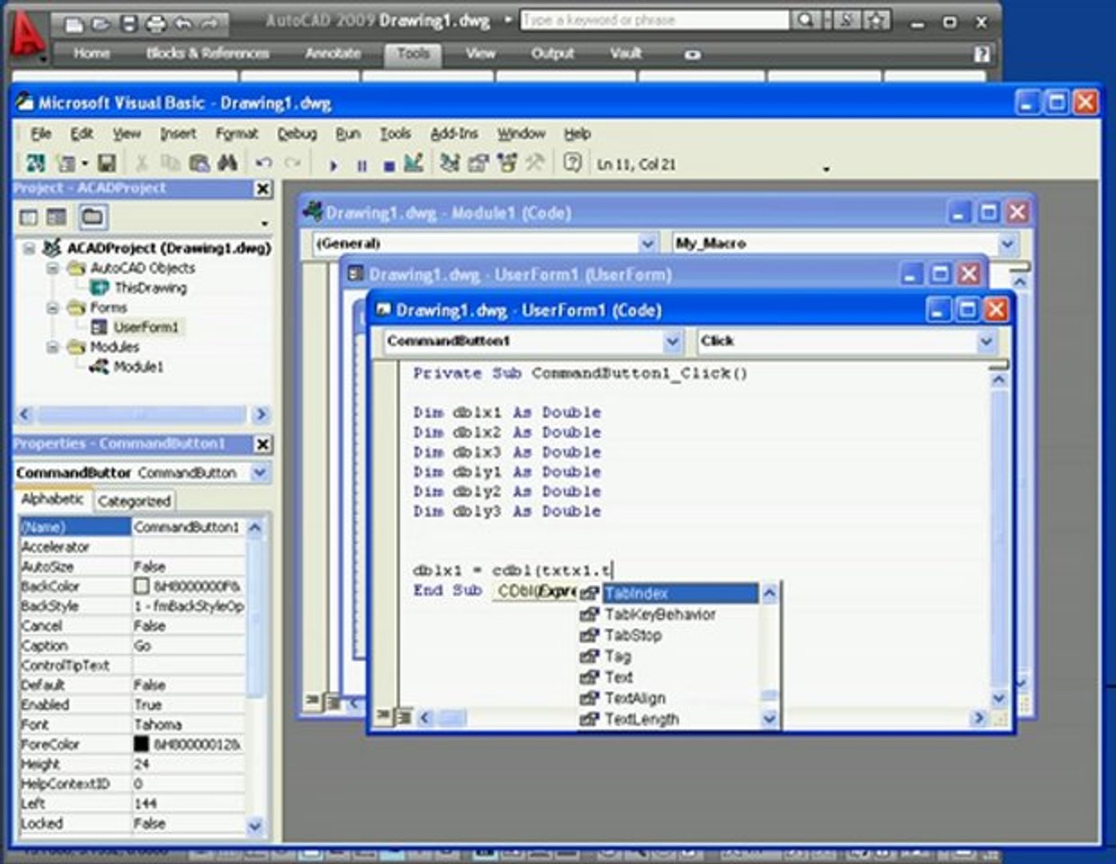Image resolution: width=1116 pixels, height=864 pixels.
Task: Open the CommandButton1 object dropdown
Action: (x=673, y=342)
